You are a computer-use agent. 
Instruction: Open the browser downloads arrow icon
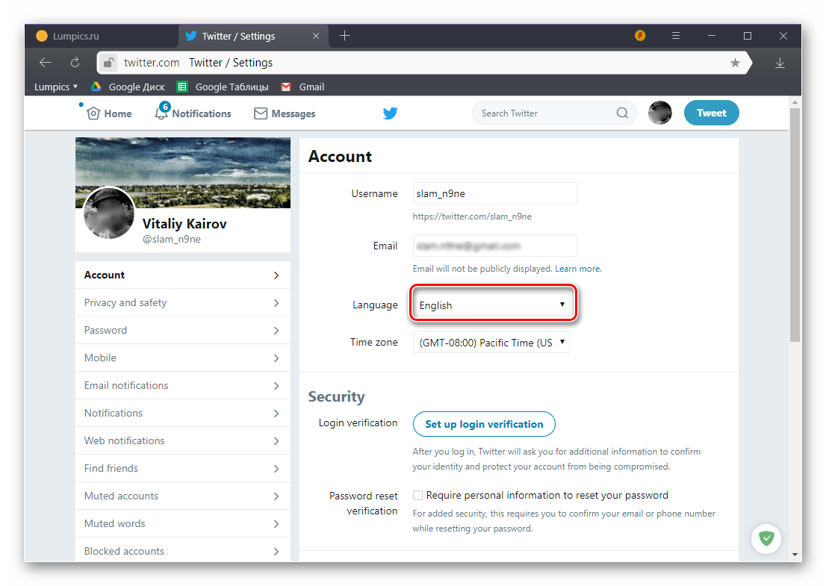click(780, 63)
